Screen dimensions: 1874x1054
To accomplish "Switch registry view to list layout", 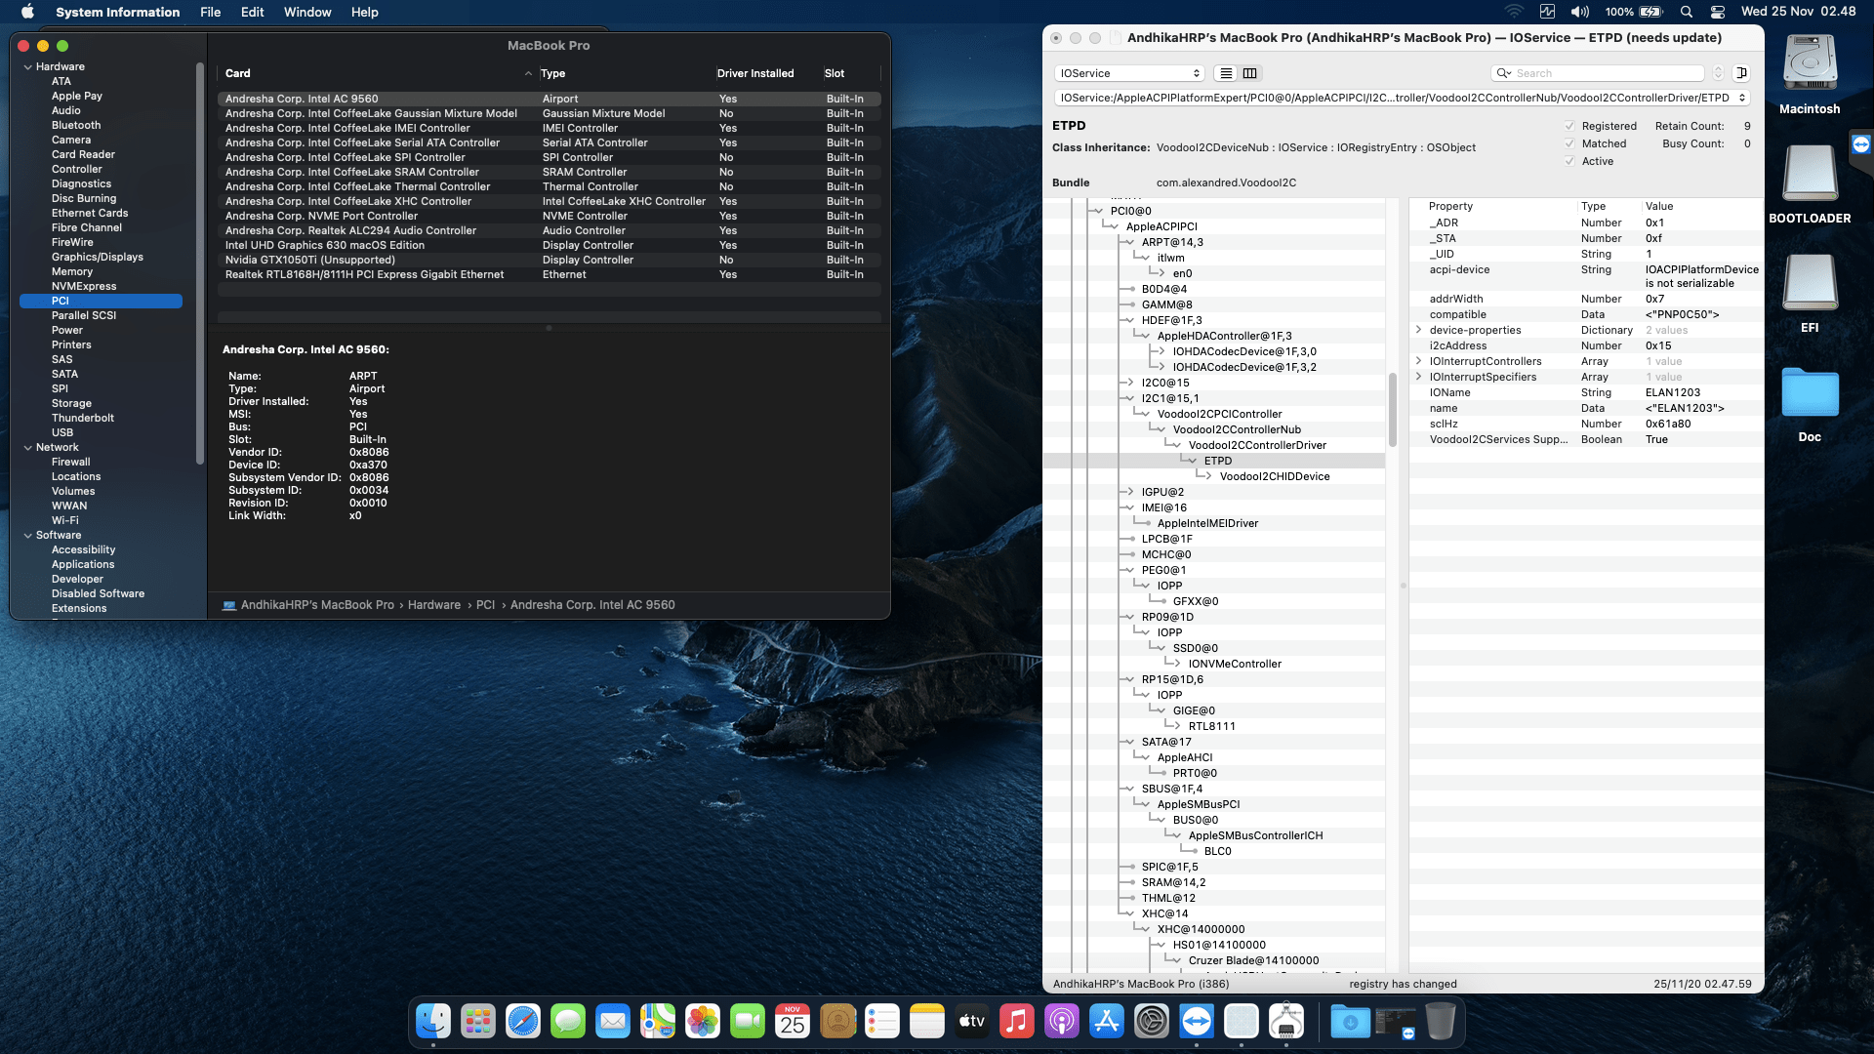I will (x=1226, y=73).
